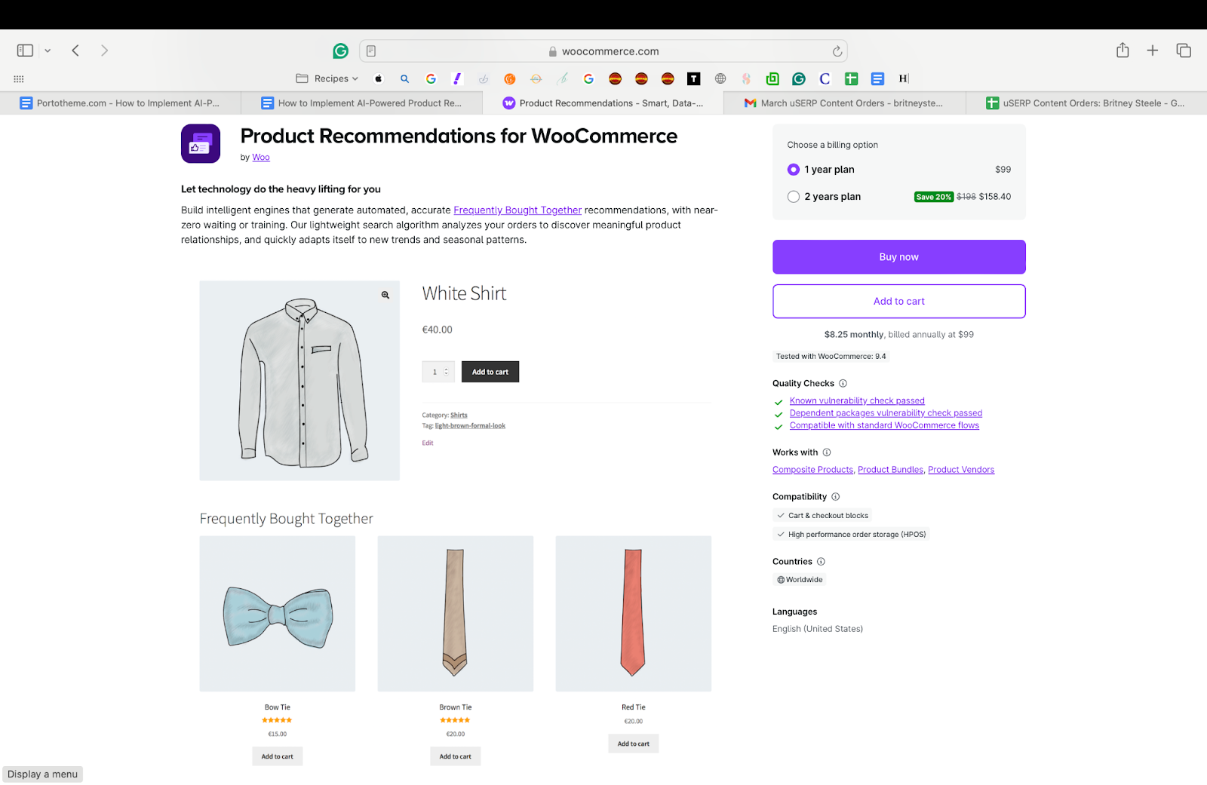Open the black T bookmark icon
This screenshot has height=785, width=1207.
[x=694, y=78]
